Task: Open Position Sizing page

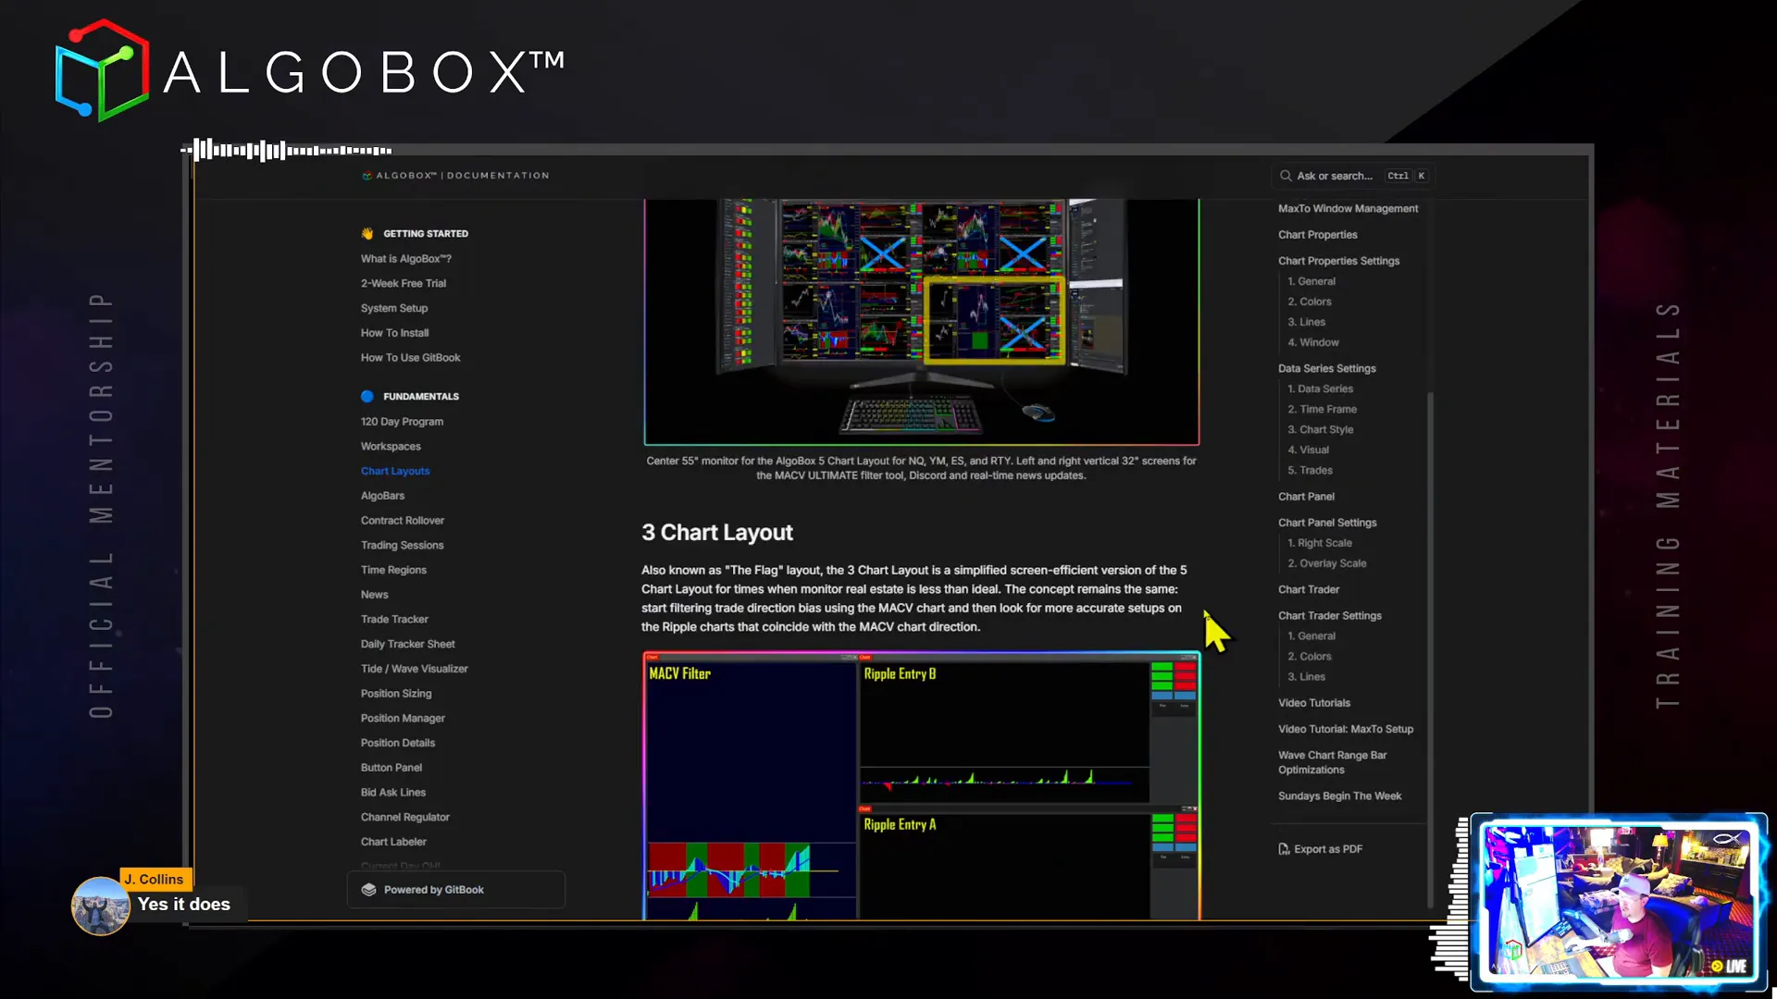Action: coord(396,694)
